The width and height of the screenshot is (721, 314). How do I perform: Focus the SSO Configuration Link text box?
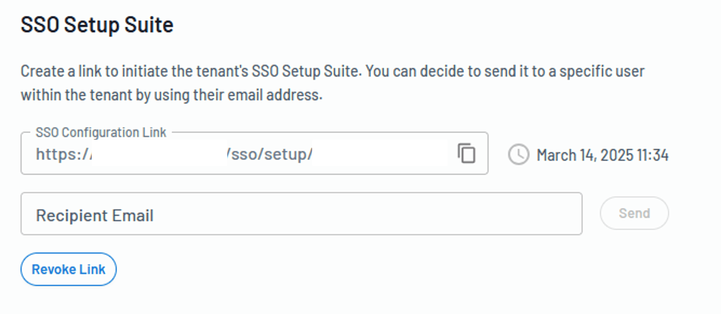tap(220, 154)
